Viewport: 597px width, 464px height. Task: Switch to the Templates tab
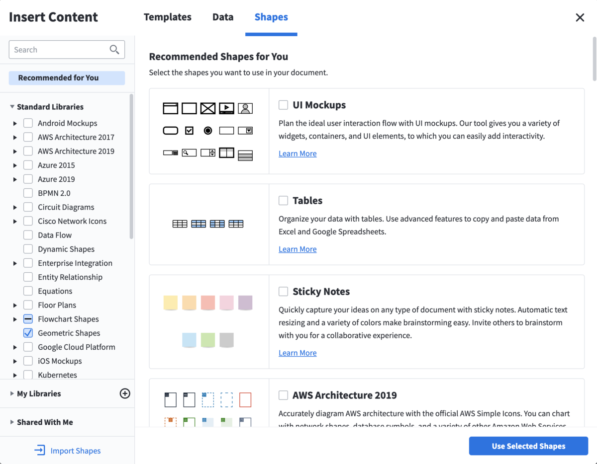point(167,17)
